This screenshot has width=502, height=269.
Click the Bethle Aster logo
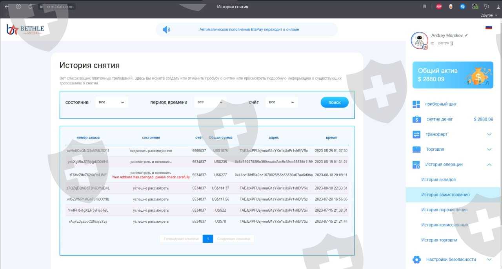[x=25, y=30]
